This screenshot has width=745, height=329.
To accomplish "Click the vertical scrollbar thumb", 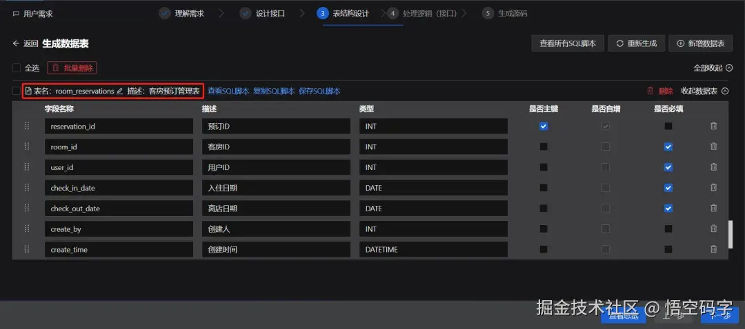I will (x=731, y=234).
